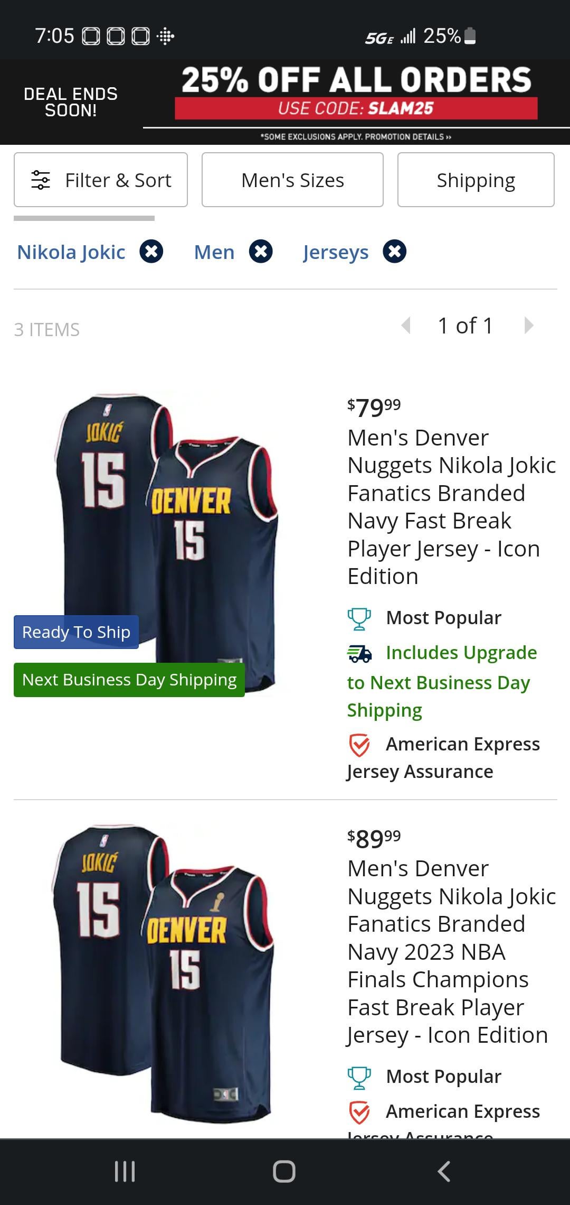Open Filter & Sort options

click(x=101, y=180)
